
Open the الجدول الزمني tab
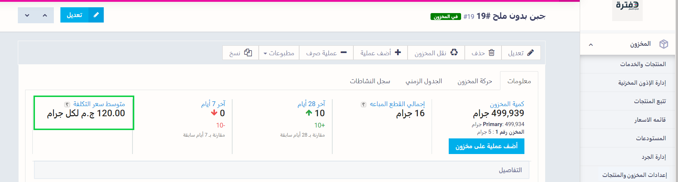(424, 81)
